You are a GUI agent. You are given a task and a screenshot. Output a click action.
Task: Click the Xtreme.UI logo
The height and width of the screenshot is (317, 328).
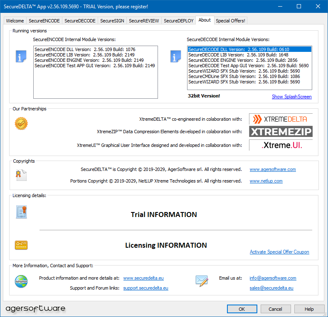tap(281, 145)
